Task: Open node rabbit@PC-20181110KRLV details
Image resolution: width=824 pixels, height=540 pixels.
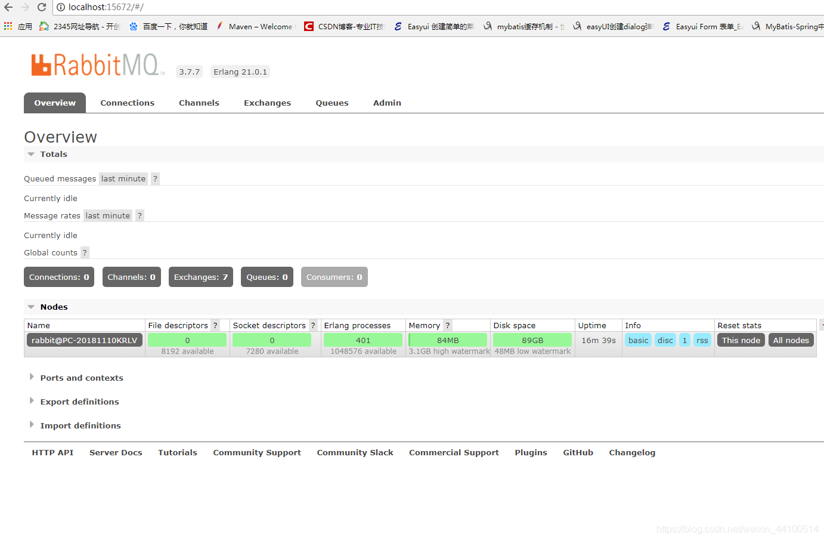Action: (85, 340)
